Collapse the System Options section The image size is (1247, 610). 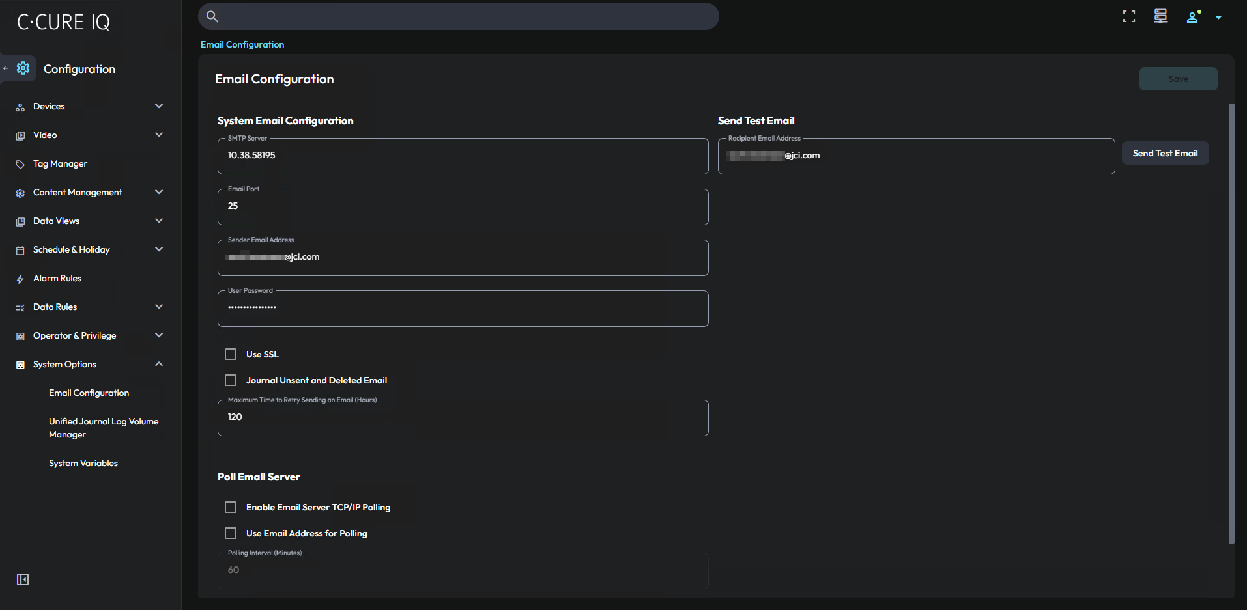click(x=159, y=364)
